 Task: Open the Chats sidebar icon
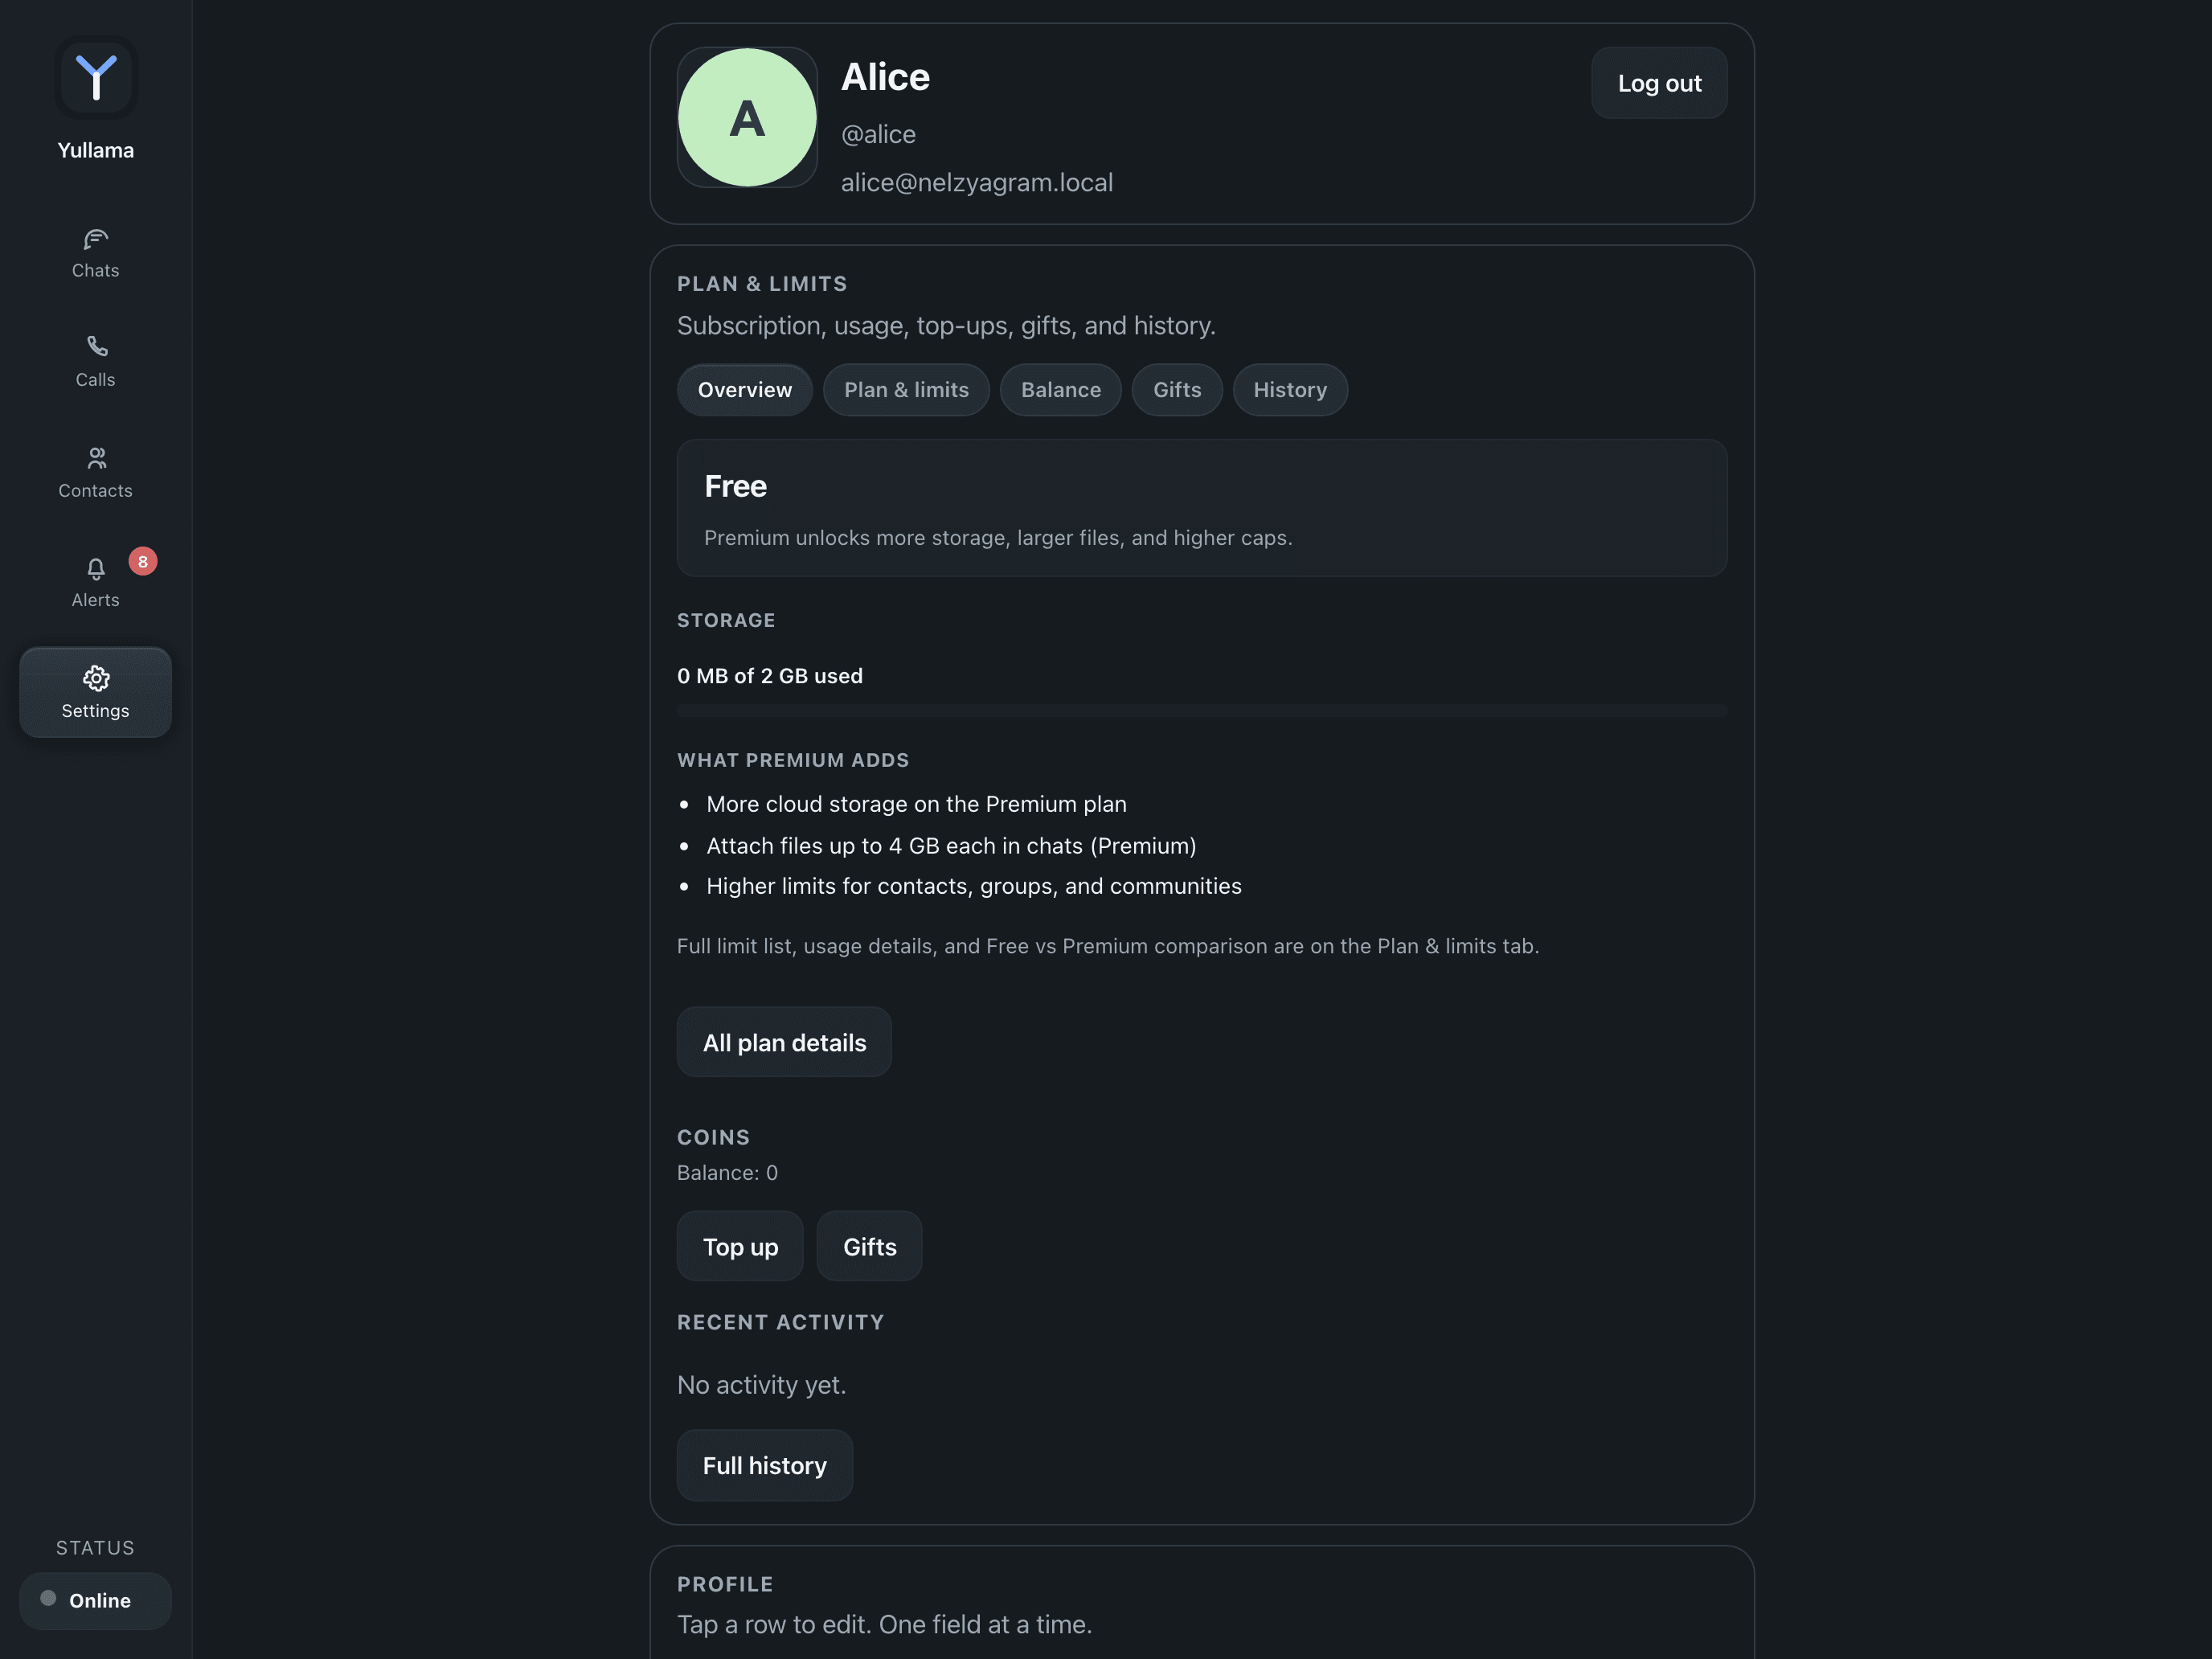[x=96, y=240]
